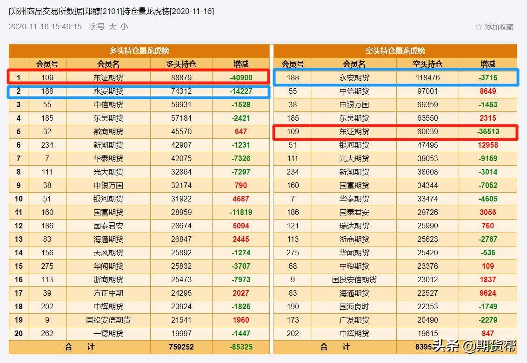The height and width of the screenshot is (363, 527).
Task: Click the 多头持仓量龙虎榜 table title
Action: point(139,50)
